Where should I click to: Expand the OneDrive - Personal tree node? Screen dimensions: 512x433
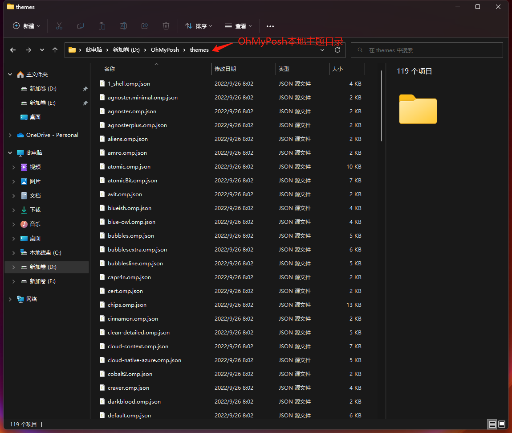tap(10, 135)
